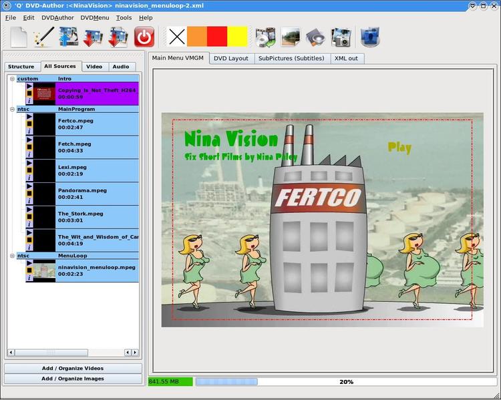Image resolution: width=501 pixels, height=400 pixels.
Task: Click the loudspeaker sound icon
Action: 316,37
